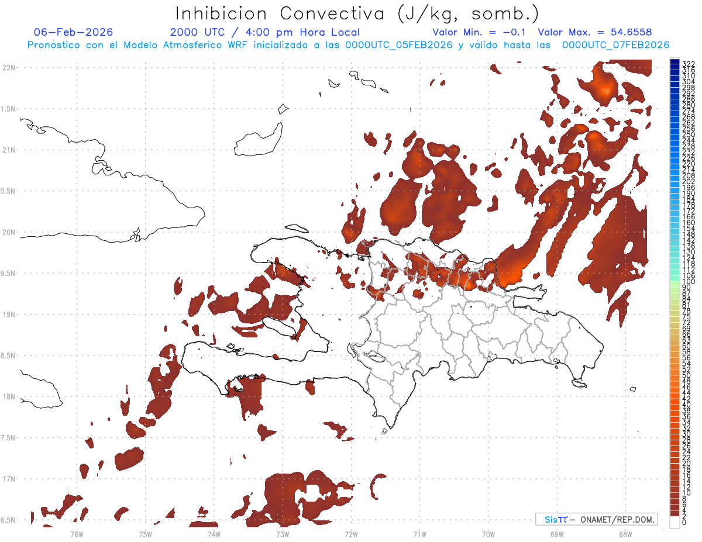This screenshot has height=542, width=702.
Task: Click the "72W" longitude label
Action: click(351, 534)
